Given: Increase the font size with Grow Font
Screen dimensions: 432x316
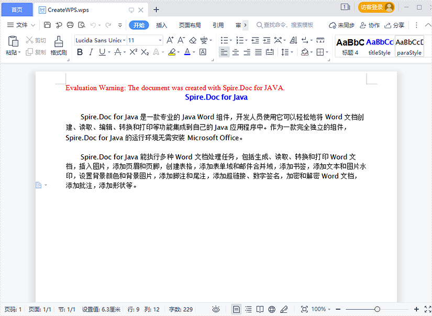Looking at the screenshot, I should tap(169, 39).
